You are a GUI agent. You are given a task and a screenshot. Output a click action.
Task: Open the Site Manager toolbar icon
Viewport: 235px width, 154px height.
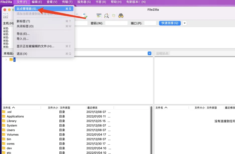(x=6, y=15)
